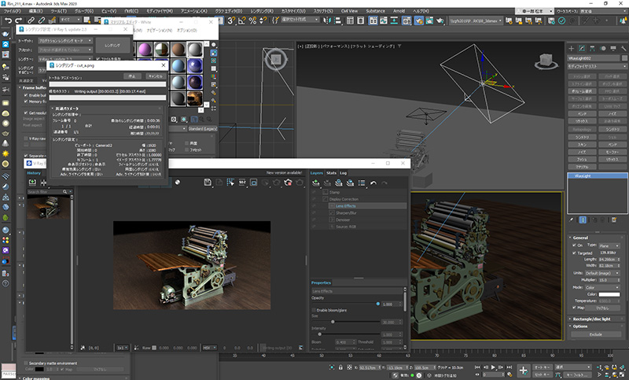
Task: Click the ViewCube in top viewport
Action: (276, 59)
